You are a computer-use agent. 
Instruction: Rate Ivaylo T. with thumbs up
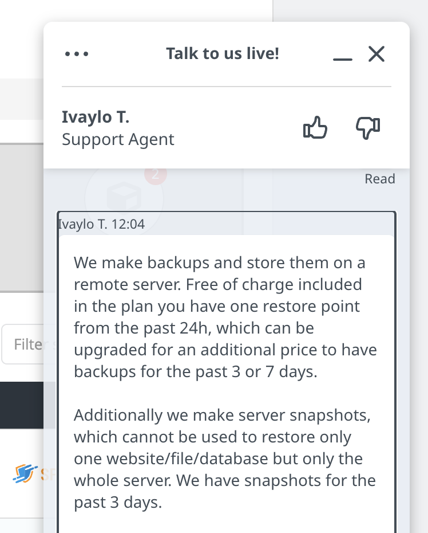(315, 128)
